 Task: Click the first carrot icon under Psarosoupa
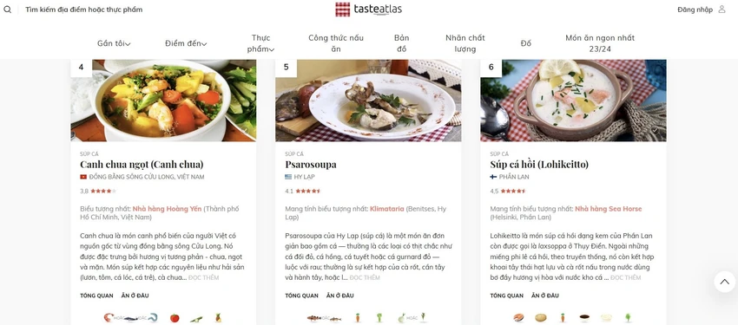point(357,318)
